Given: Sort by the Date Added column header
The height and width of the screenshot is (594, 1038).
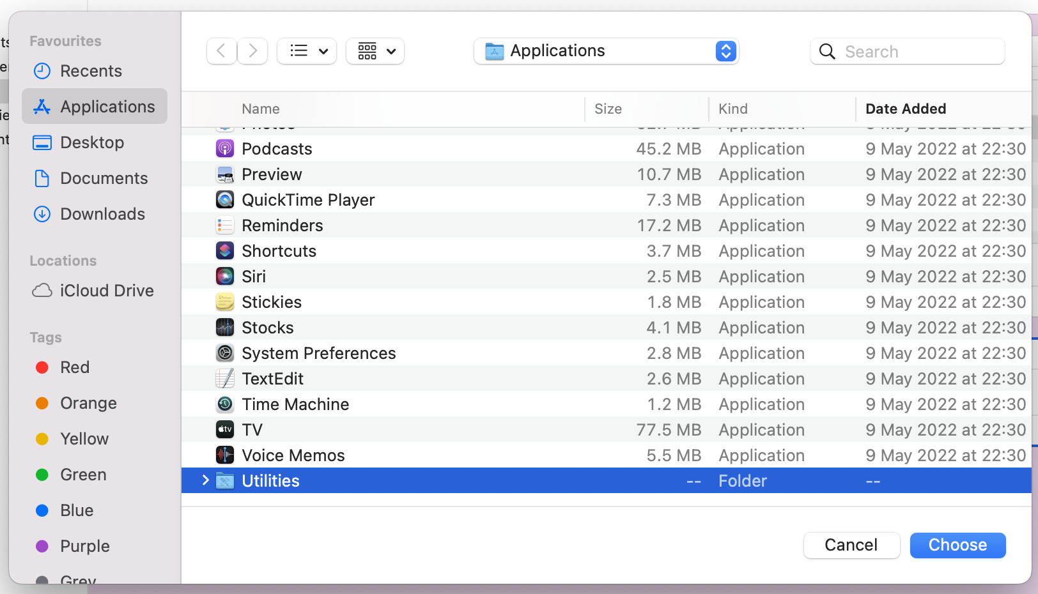Looking at the screenshot, I should (x=906, y=109).
